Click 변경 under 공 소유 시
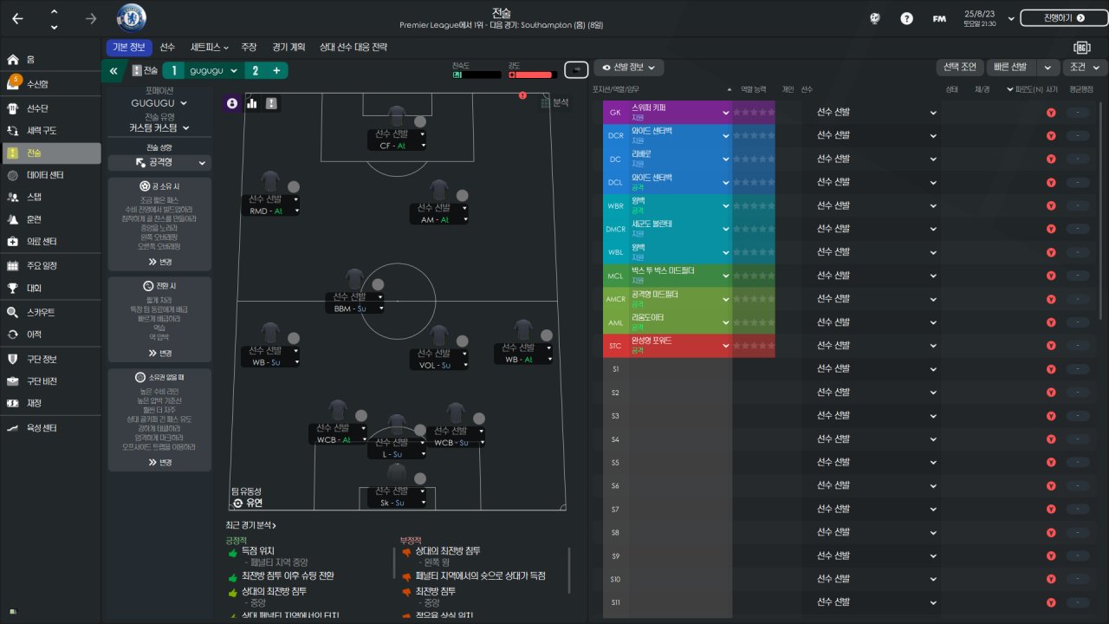1109x624 pixels. (159, 262)
